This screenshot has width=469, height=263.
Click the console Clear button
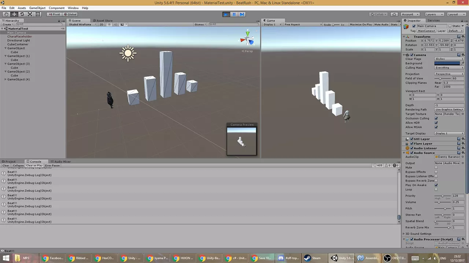coord(5,165)
